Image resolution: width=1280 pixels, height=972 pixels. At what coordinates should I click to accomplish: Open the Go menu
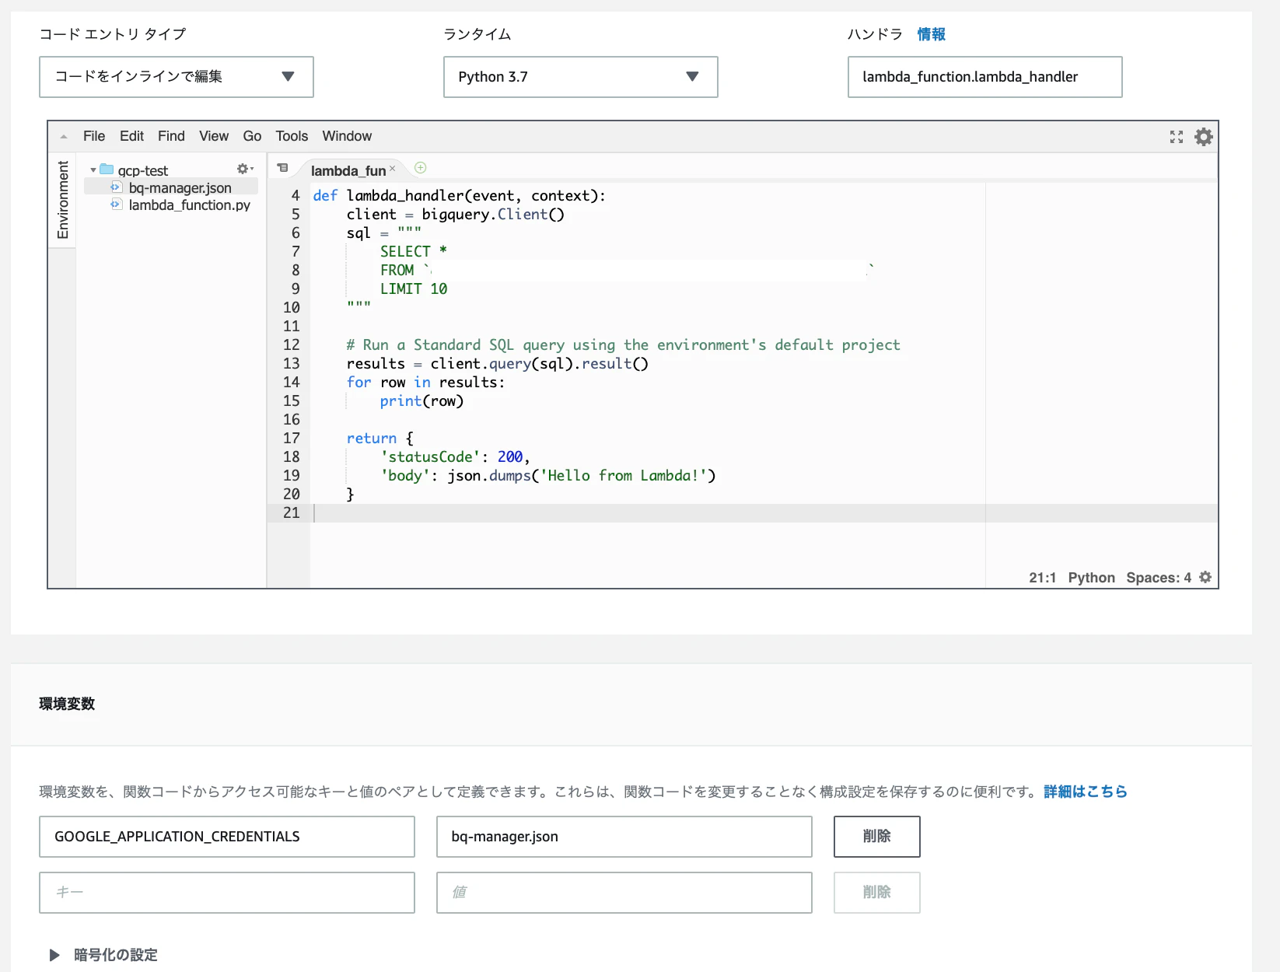pos(252,136)
